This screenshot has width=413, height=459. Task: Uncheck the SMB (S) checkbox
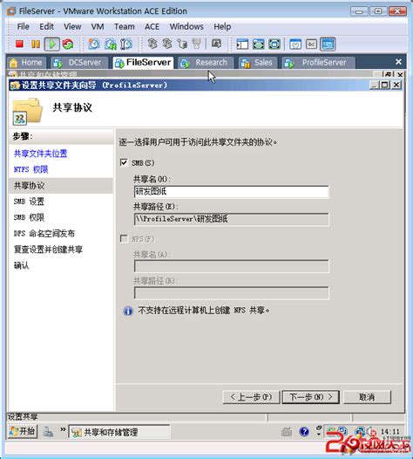coord(124,162)
